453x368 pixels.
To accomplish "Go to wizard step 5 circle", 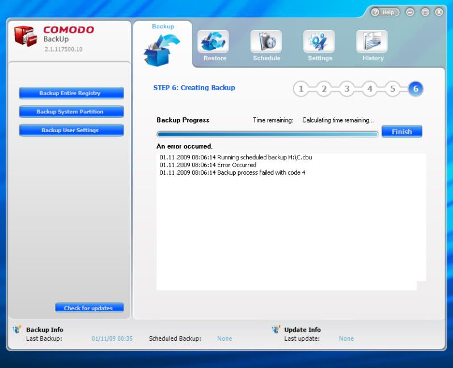I will [393, 88].
